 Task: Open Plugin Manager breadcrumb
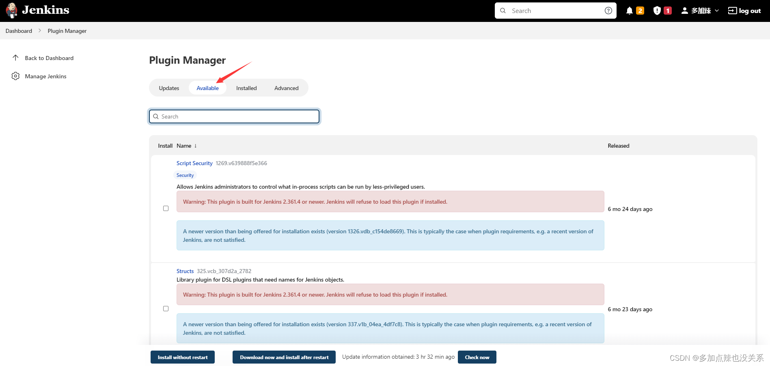click(x=67, y=31)
